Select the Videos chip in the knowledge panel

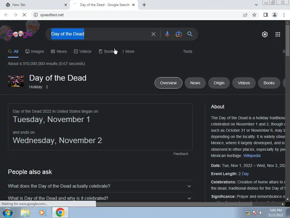(244, 83)
